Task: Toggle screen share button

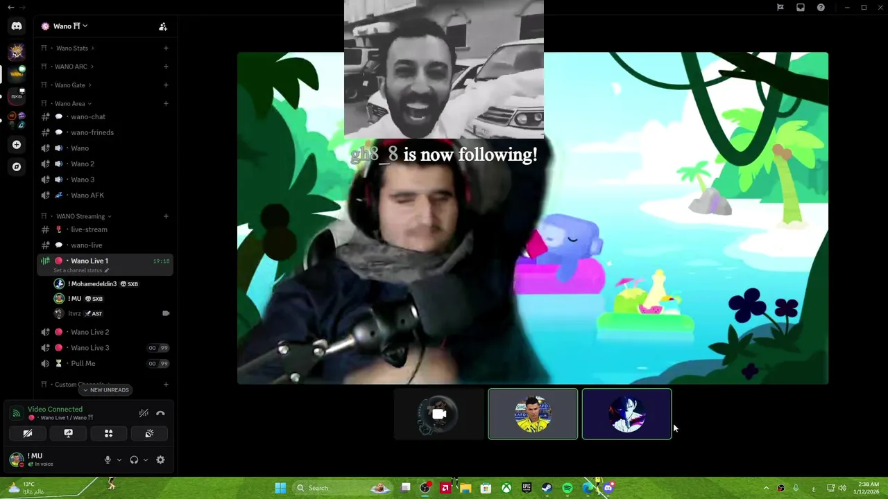Action: point(68,433)
